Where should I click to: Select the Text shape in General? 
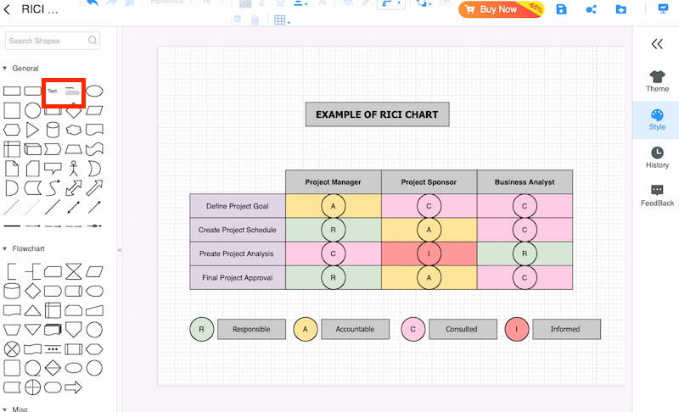point(53,91)
